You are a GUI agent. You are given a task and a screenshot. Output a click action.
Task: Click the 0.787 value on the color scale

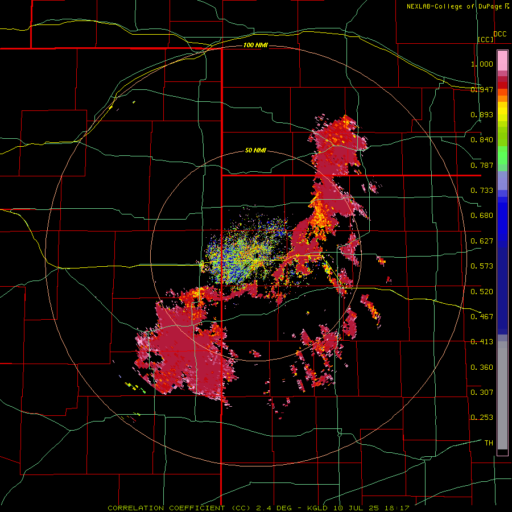(x=482, y=165)
